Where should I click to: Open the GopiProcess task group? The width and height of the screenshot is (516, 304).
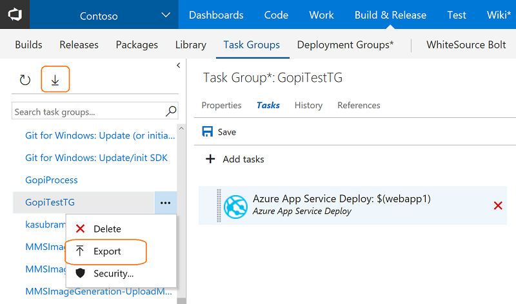click(52, 180)
